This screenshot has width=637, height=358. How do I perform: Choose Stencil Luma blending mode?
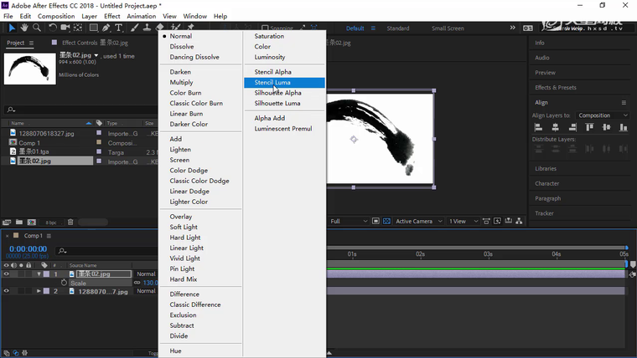click(272, 83)
